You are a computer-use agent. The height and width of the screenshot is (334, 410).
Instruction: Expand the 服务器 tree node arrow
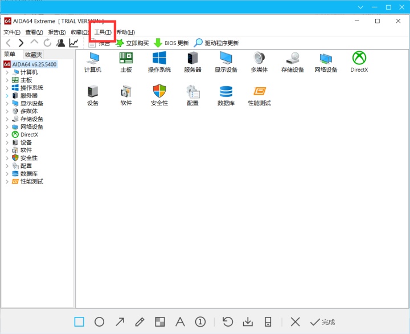[x=7, y=96]
